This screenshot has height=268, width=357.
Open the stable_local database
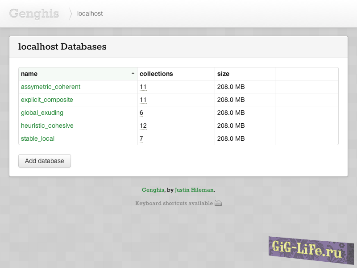(x=37, y=138)
